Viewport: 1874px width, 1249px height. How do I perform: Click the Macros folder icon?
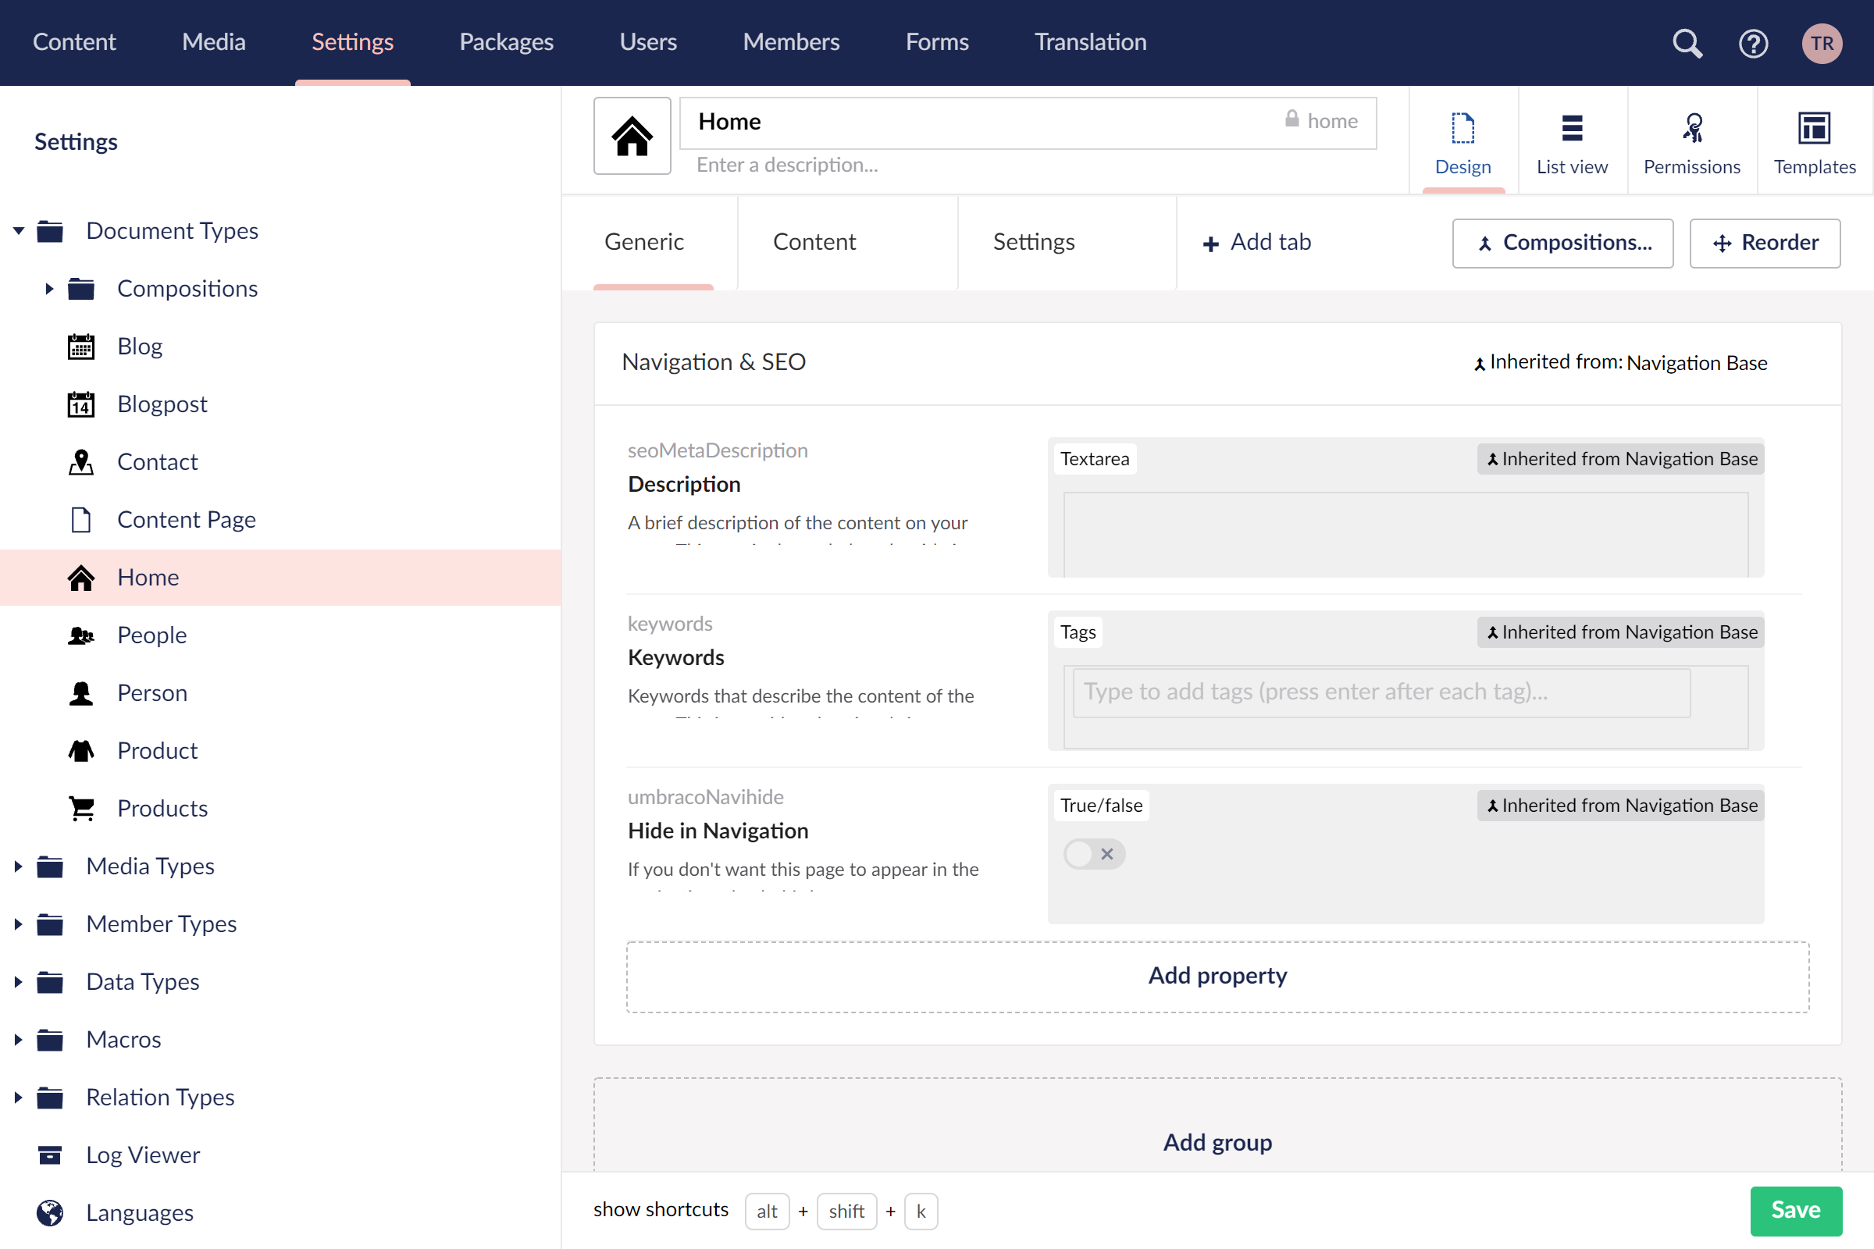click(49, 1040)
